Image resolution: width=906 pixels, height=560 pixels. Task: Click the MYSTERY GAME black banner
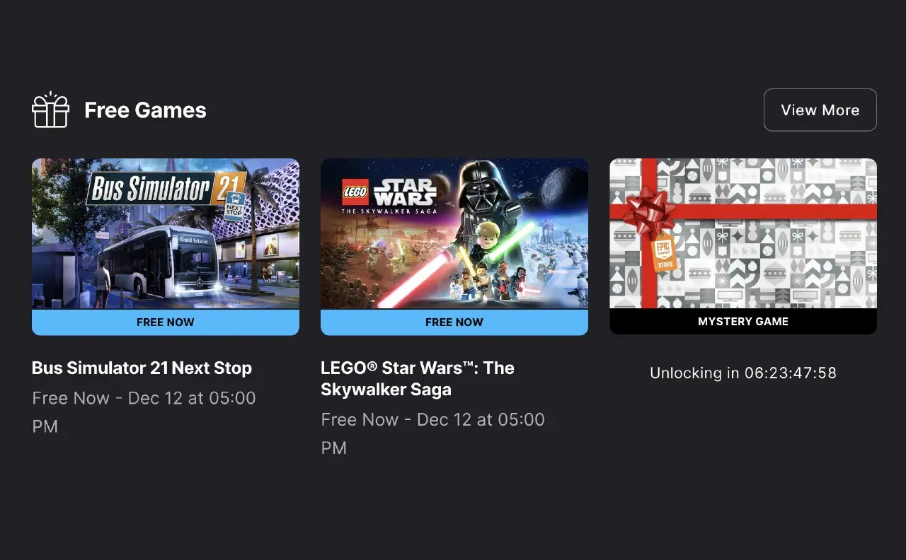(x=743, y=322)
